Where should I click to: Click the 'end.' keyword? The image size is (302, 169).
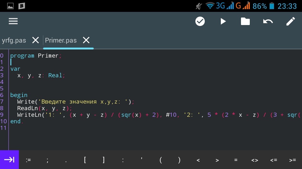click(x=17, y=121)
